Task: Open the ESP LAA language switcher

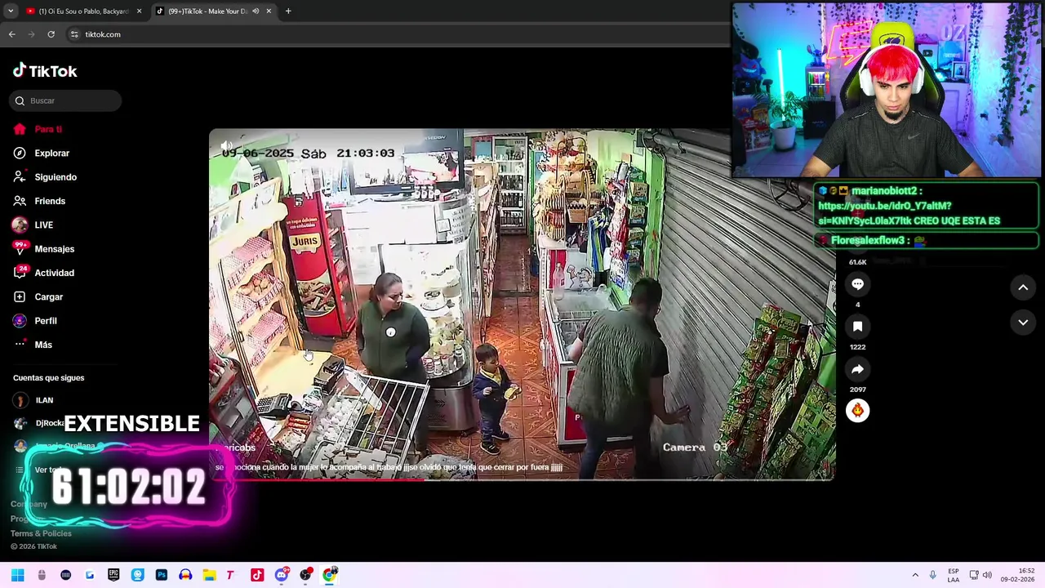Action: (x=954, y=575)
